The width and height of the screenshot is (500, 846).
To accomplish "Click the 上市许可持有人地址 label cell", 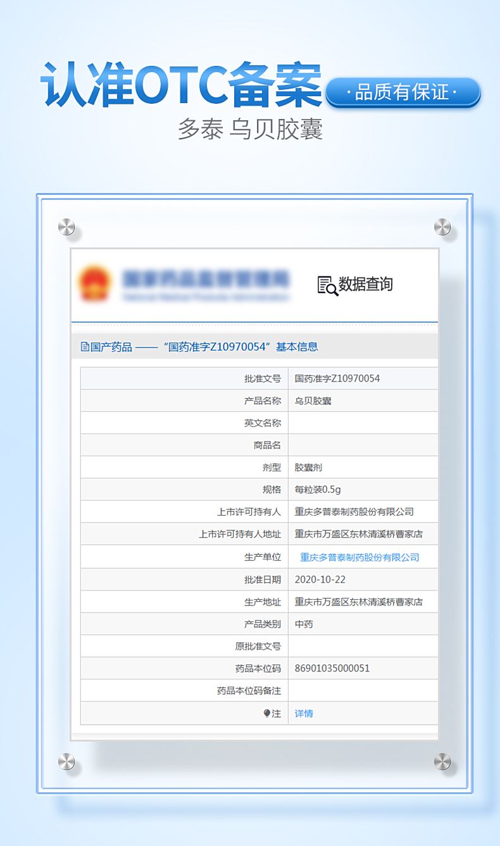I will pyautogui.click(x=184, y=534).
